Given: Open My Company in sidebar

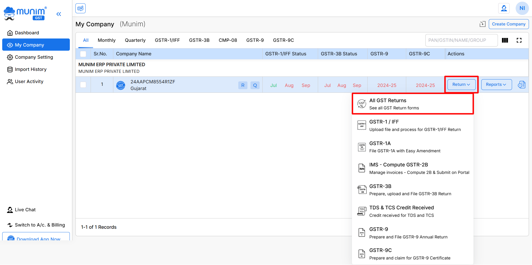Looking at the screenshot, I should pos(36,45).
